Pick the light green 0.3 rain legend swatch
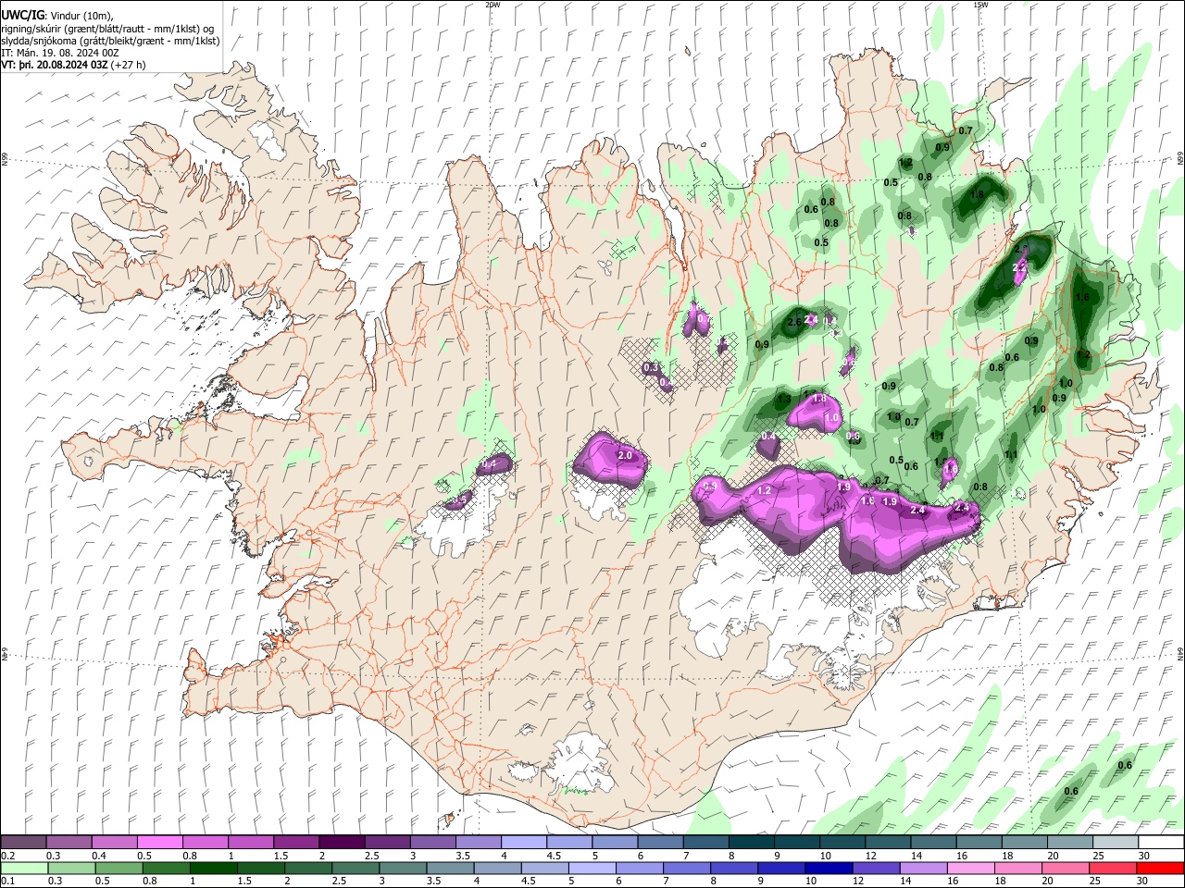This screenshot has width=1185, height=888. coord(71,868)
